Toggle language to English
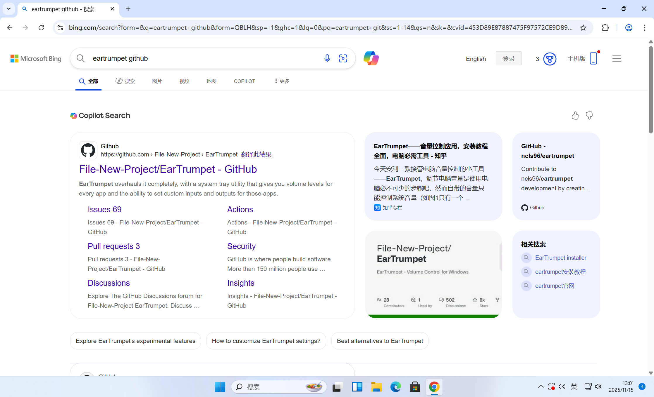This screenshot has width=654, height=397. (476, 59)
